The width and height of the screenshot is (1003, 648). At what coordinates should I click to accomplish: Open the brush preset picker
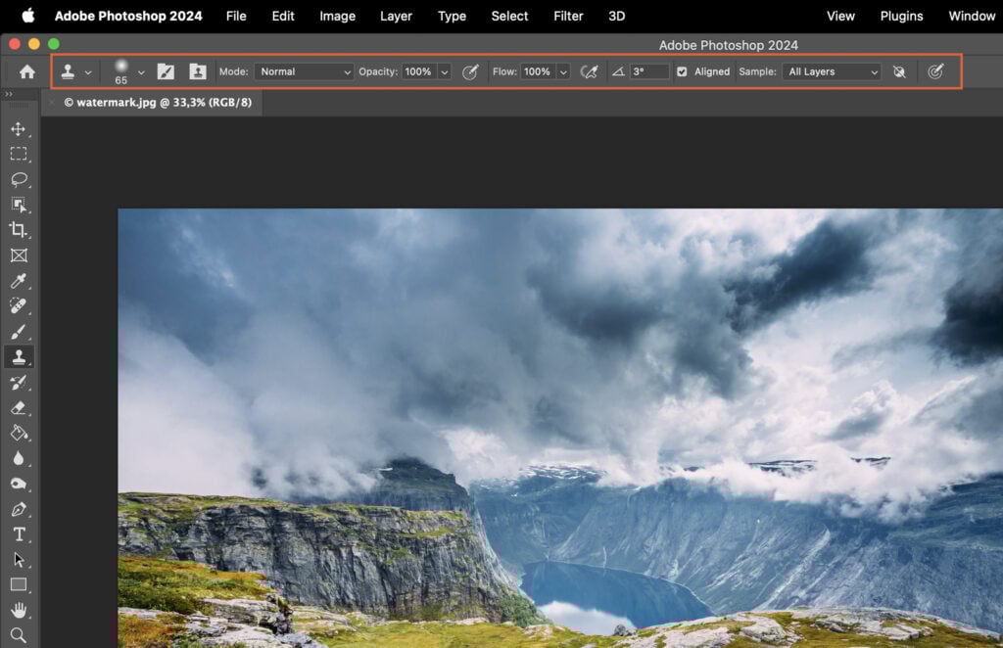(x=122, y=71)
